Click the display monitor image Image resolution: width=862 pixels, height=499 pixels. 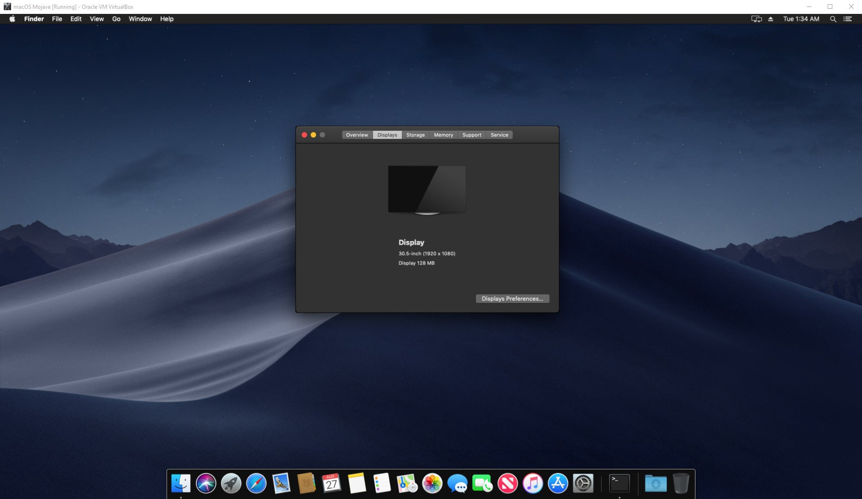(427, 190)
